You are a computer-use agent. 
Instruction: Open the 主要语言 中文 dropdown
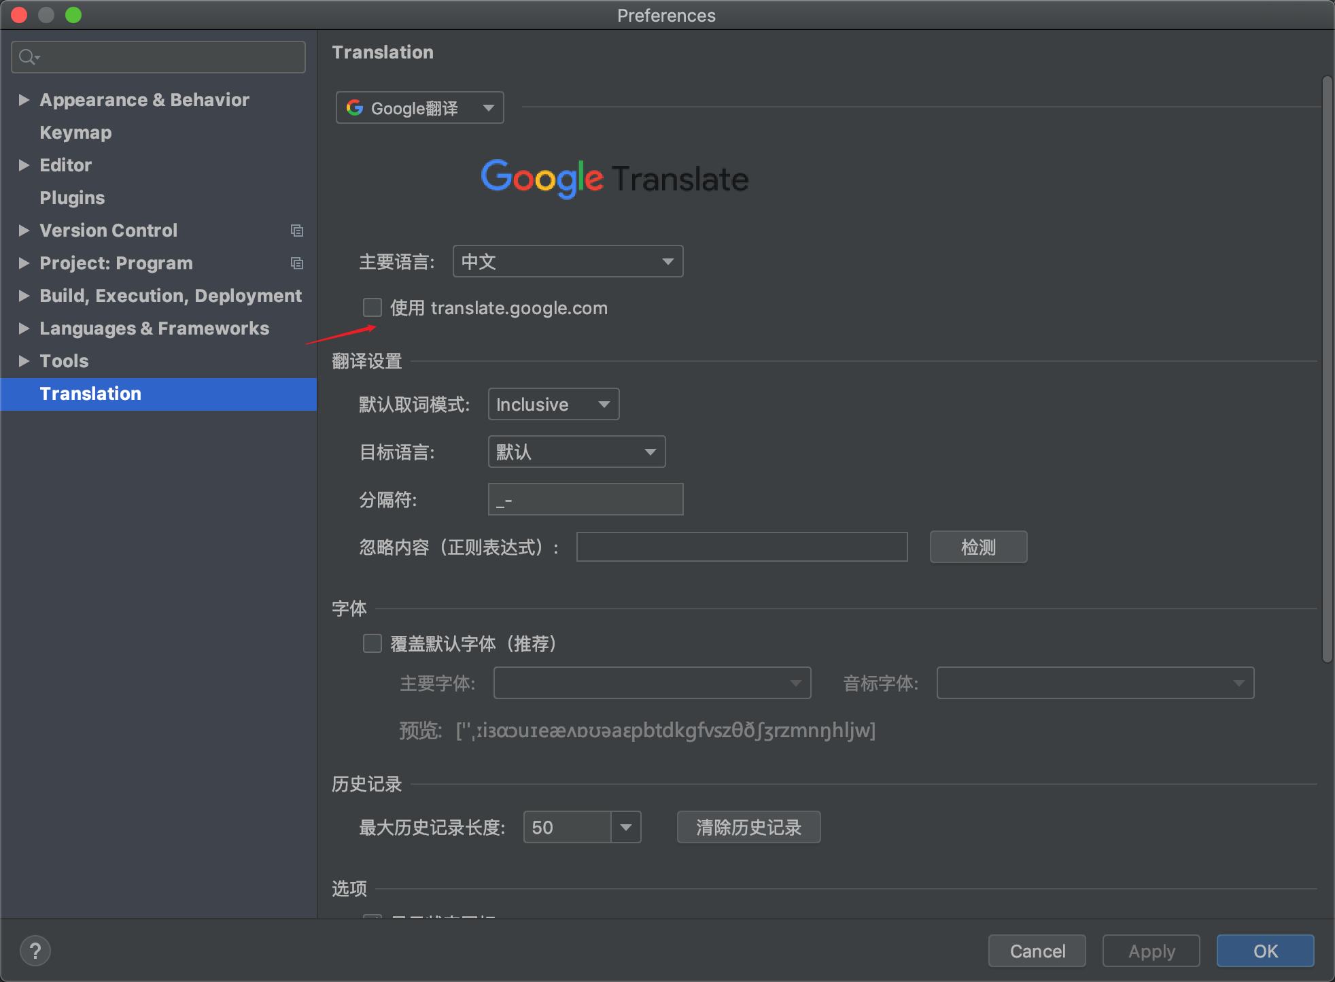coord(568,261)
